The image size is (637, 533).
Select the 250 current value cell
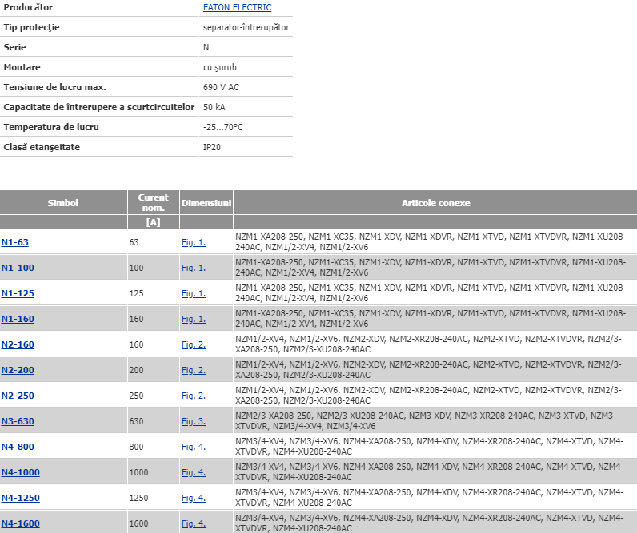click(153, 396)
